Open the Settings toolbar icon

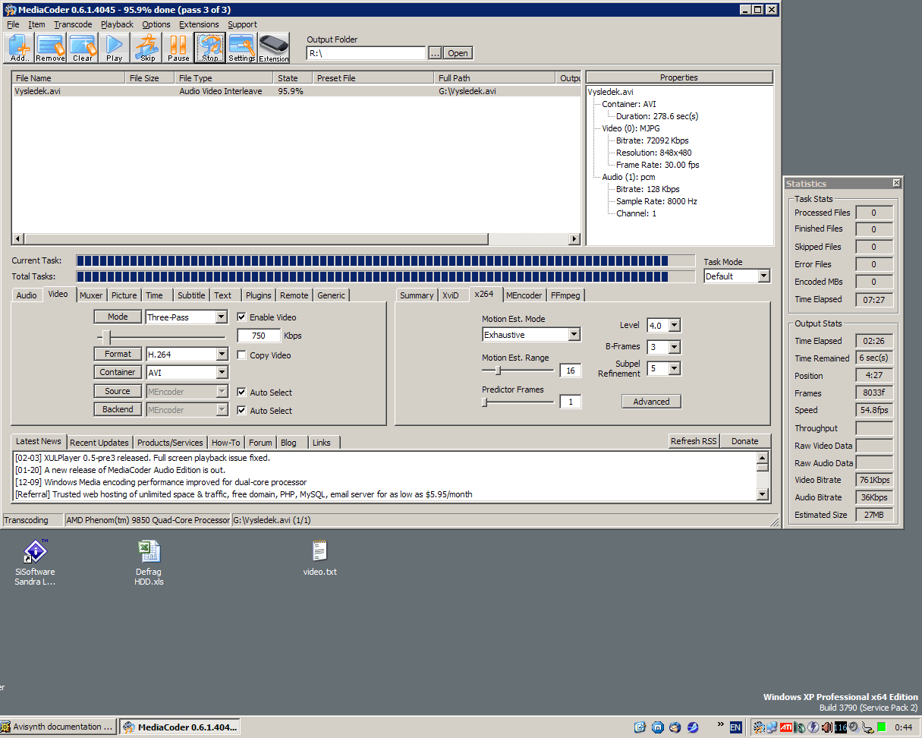coord(242,48)
